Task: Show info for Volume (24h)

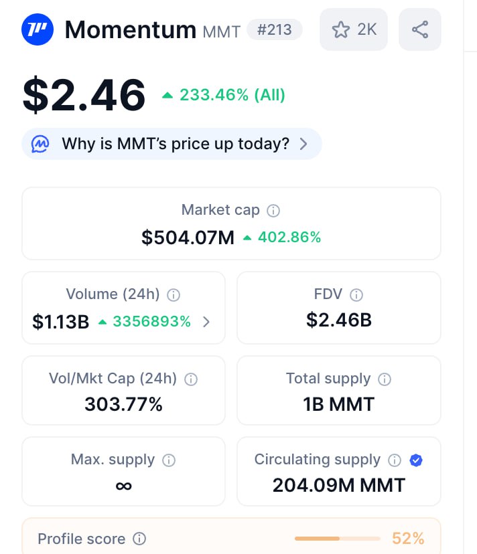Action: coord(174,295)
